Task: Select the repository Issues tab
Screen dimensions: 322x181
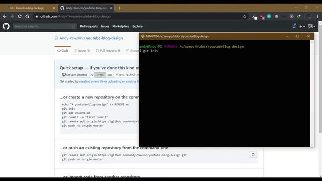Action: [82, 50]
